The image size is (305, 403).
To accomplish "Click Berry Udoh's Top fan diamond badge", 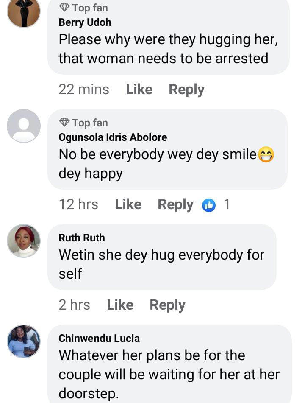I will (x=64, y=8).
